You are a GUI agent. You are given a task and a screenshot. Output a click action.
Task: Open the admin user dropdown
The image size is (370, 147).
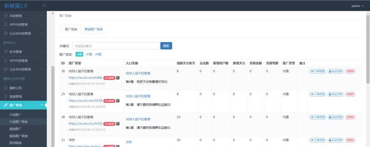357,6
